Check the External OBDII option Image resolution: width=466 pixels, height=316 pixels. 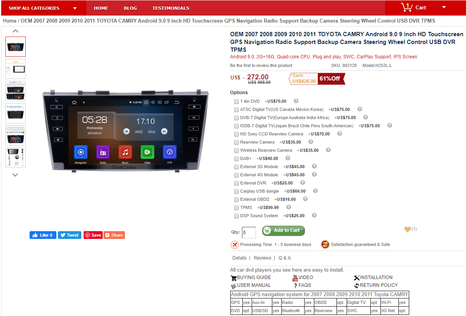point(237,200)
